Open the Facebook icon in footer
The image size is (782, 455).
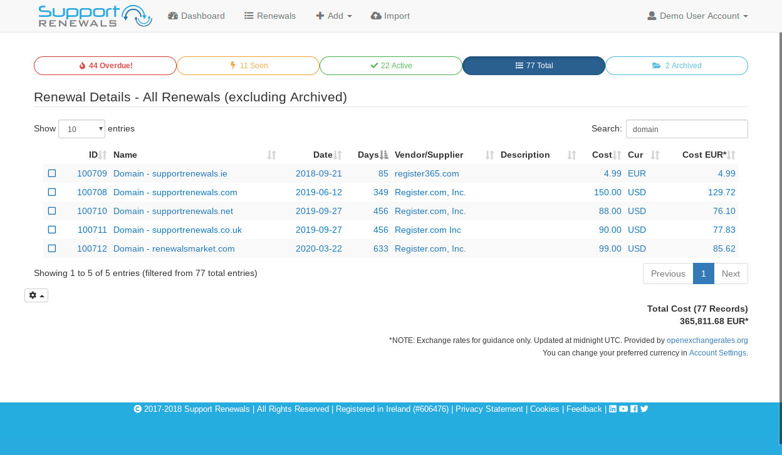634,409
